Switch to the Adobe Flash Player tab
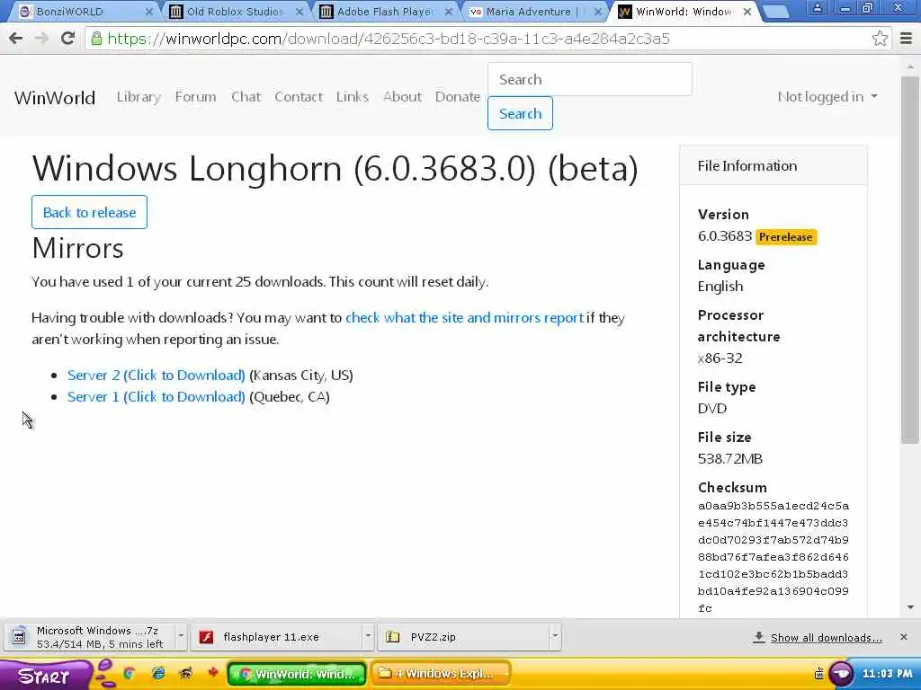Viewport: 921px width, 690px height. (385, 11)
